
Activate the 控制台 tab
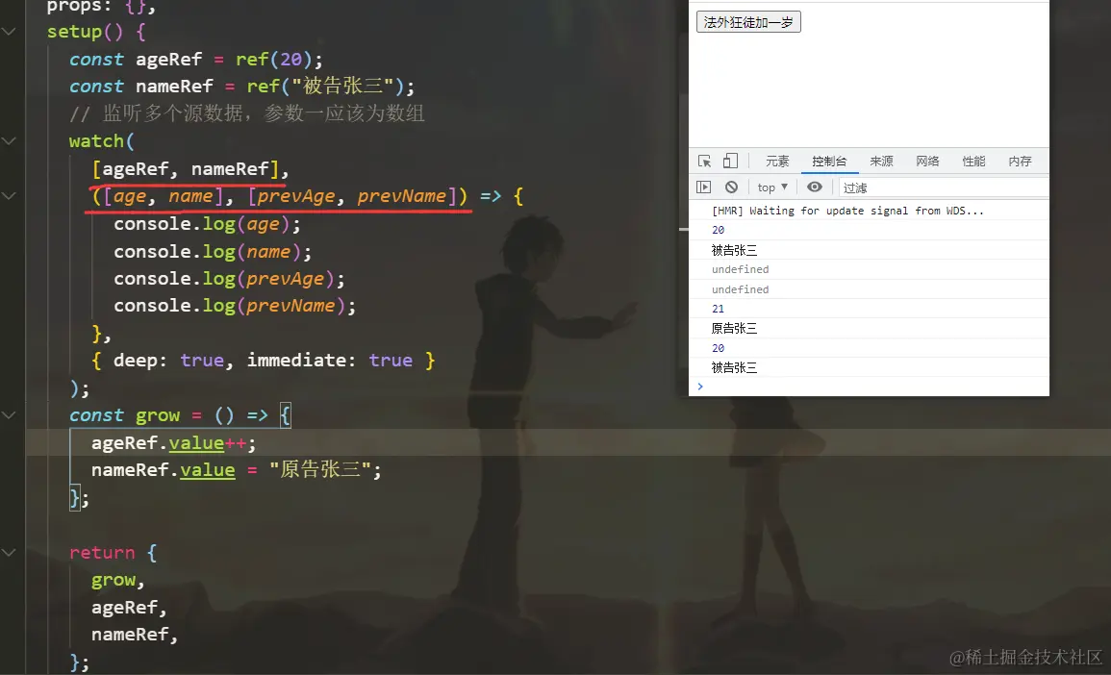[830, 161]
